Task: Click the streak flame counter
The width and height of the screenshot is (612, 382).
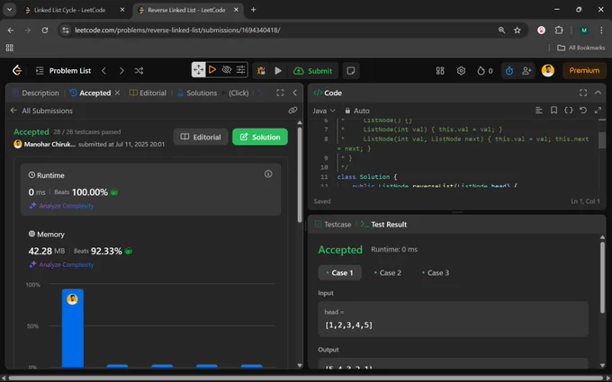Action: (x=485, y=70)
